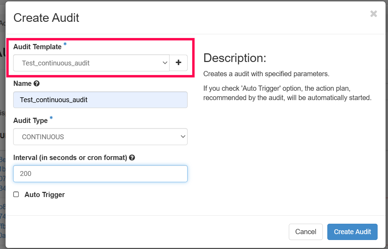The height and width of the screenshot is (249, 388).
Task: Click the Interval field showing 200
Action: [100, 174]
